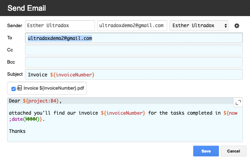Click the ${invoiceNumber} variable in Subject
The height and width of the screenshot is (160, 250).
(72, 75)
